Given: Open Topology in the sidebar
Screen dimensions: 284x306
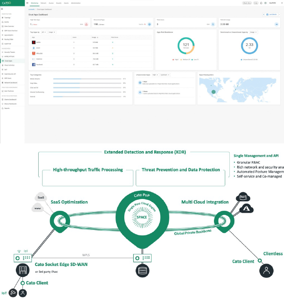Looking at the screenshot, I should [7, 18].
